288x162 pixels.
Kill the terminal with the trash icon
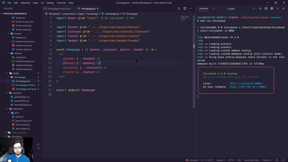click(x=272, y=9)
